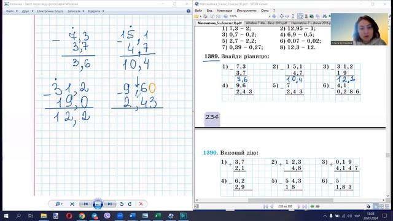
Task: Open Записати menu in Photo Viewer
Action: coord(76,11)
